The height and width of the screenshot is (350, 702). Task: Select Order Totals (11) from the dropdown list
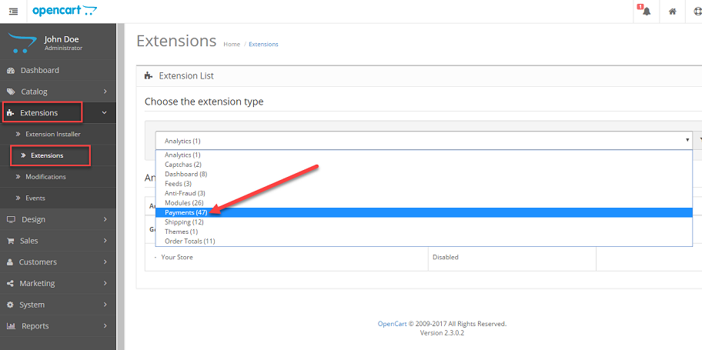(423, 242)
